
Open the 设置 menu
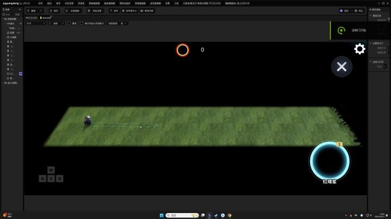pos(168,3)
